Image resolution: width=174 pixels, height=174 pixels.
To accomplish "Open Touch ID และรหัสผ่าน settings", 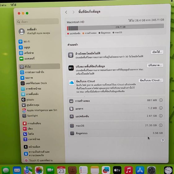I will pos(39,160).
